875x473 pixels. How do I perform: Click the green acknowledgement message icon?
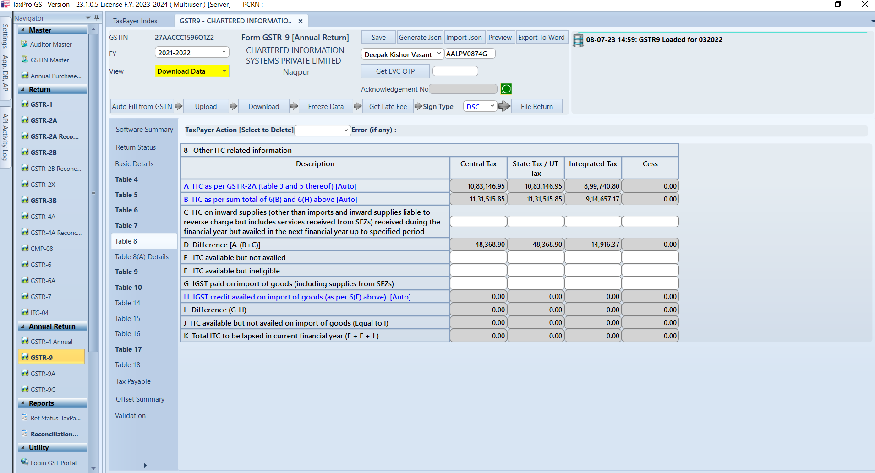[x=506, y=89]
